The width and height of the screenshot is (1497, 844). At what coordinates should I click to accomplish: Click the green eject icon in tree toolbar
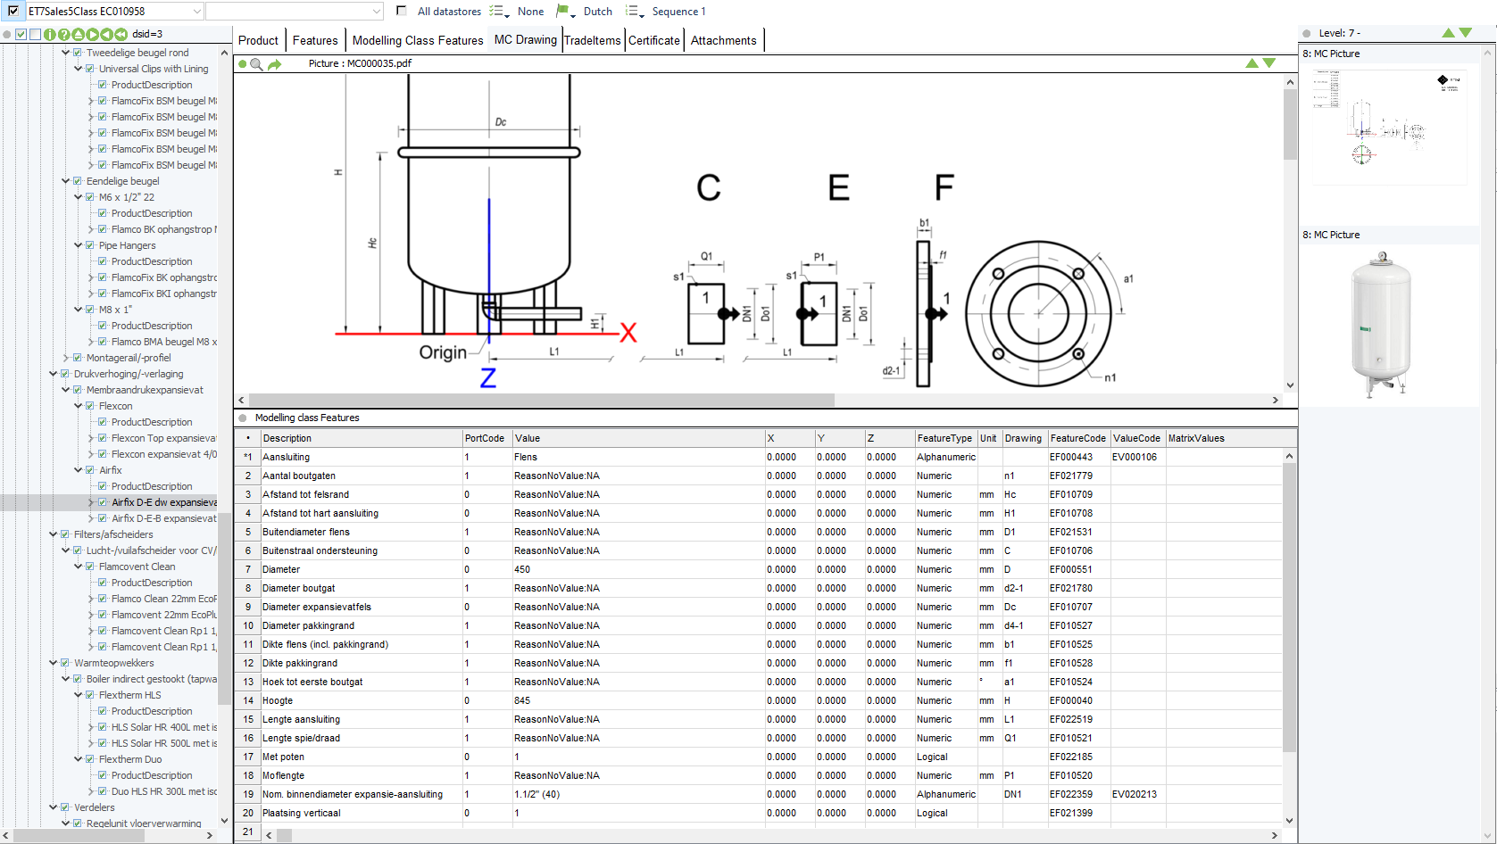coord(79,35)
